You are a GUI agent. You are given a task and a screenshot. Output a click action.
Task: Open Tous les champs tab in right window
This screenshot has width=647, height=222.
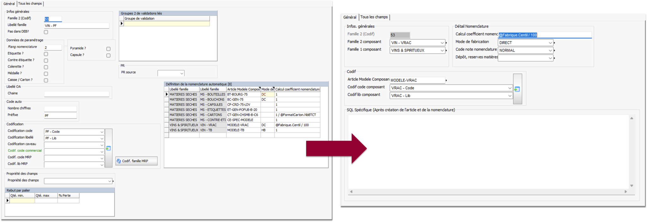click(374, 17)
